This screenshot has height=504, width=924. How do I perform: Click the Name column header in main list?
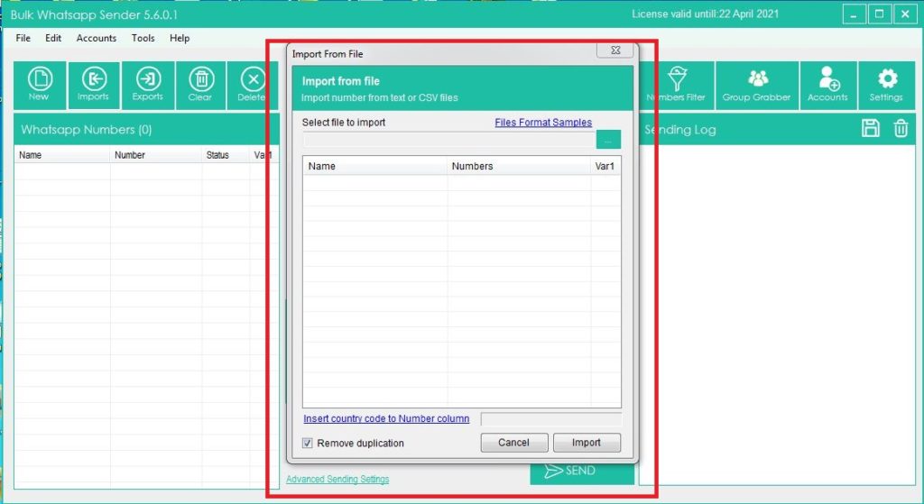coord(62,155)
